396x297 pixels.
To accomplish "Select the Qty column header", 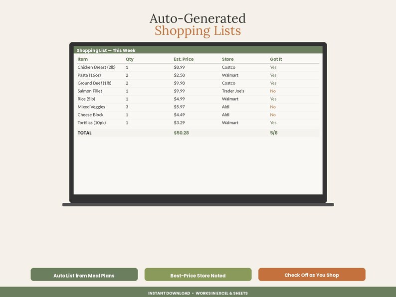I will 130,59.
